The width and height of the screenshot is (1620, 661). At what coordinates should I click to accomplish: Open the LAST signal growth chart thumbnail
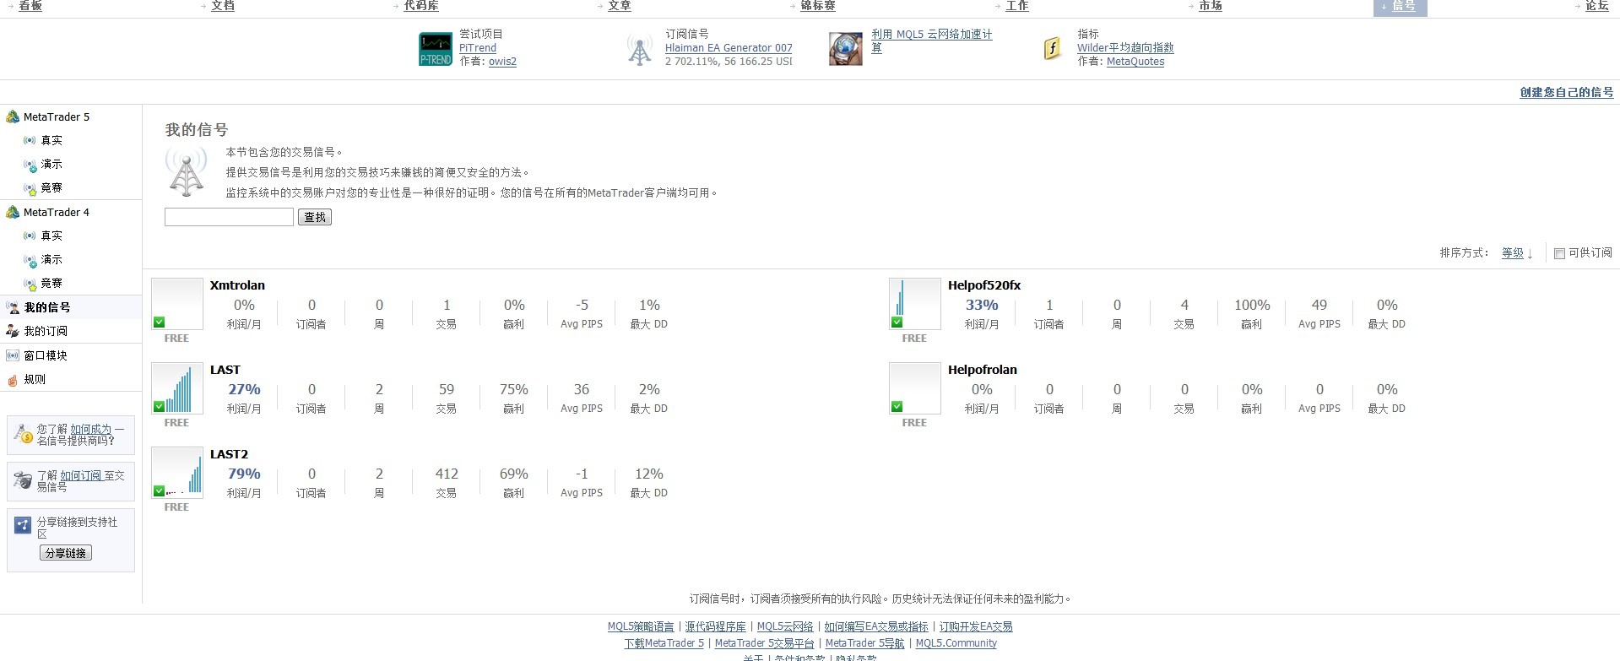click(x=177, y=388)
